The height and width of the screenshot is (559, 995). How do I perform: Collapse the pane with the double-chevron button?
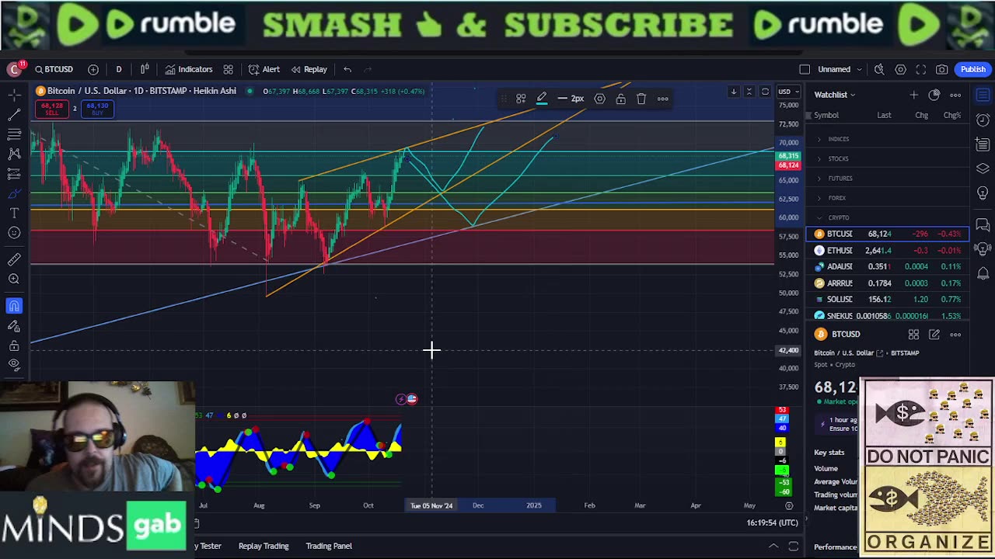[x=749, y=92]
